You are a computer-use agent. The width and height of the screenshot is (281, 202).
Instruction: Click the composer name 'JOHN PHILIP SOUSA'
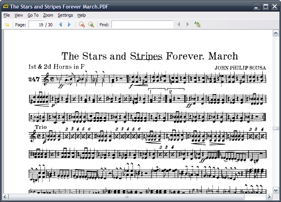point(240,68)
